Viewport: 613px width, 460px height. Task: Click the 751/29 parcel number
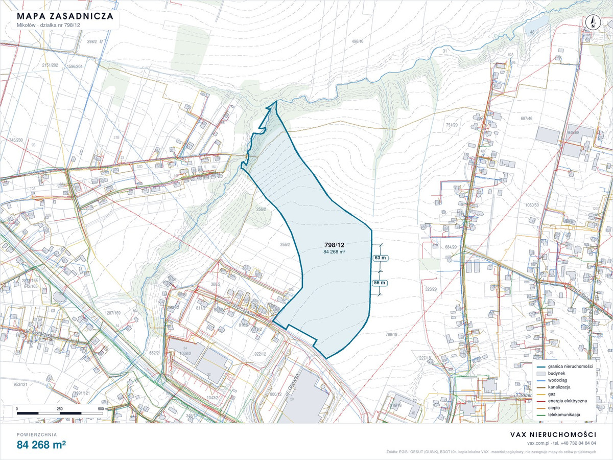click(x=451, y=125)
